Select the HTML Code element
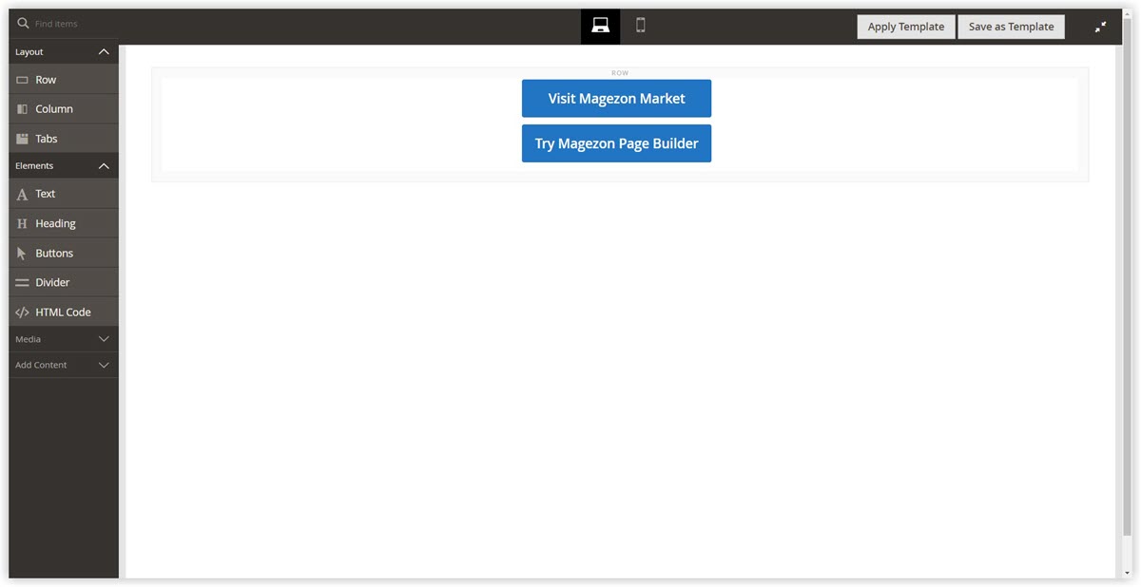Screen dimensions: 1141x587 coord(62,311)
